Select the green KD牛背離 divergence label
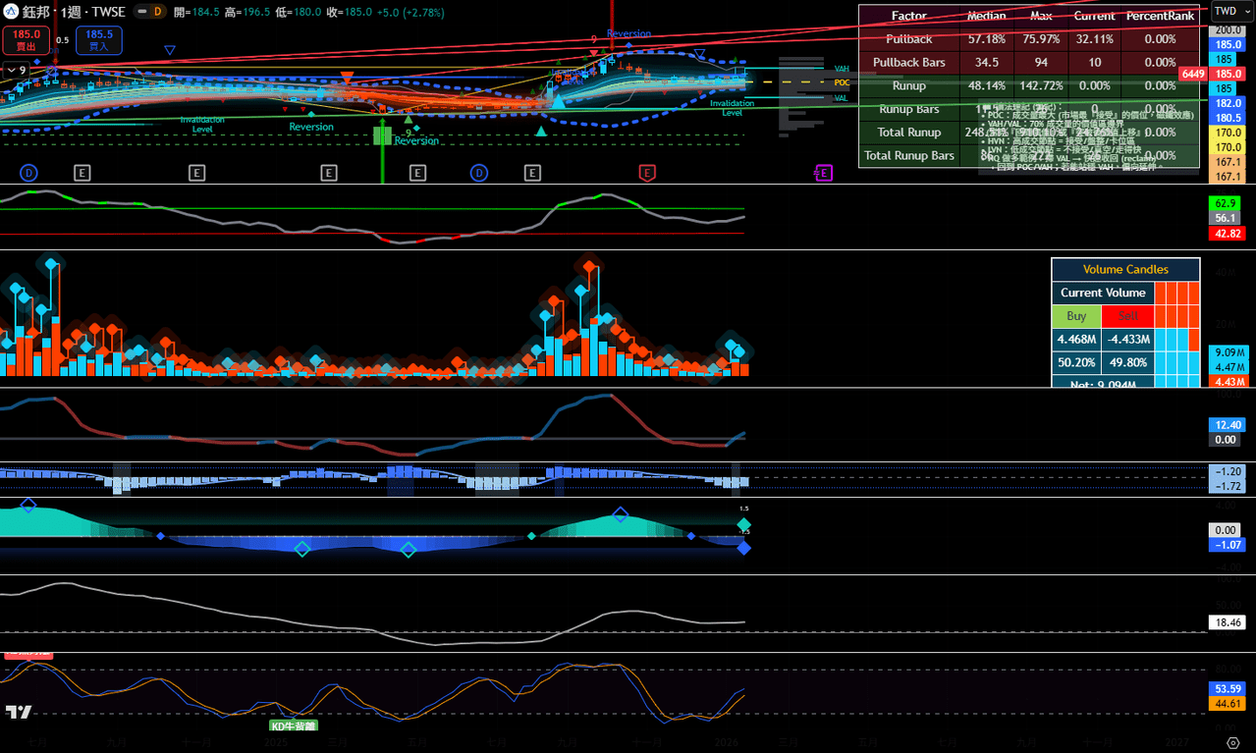Image resolution: width=1256 pixels, height=753 pixels. 294,726
